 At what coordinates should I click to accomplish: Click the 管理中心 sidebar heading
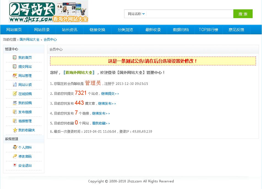[12, 49]
